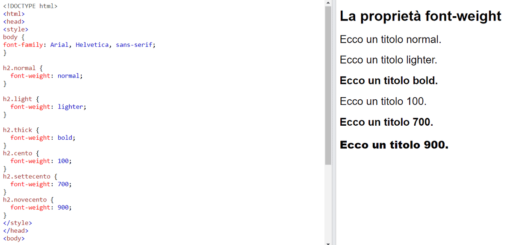
Task: Click the "Ecco un titolo 700." preview text
Action: (x=386, y=122)
